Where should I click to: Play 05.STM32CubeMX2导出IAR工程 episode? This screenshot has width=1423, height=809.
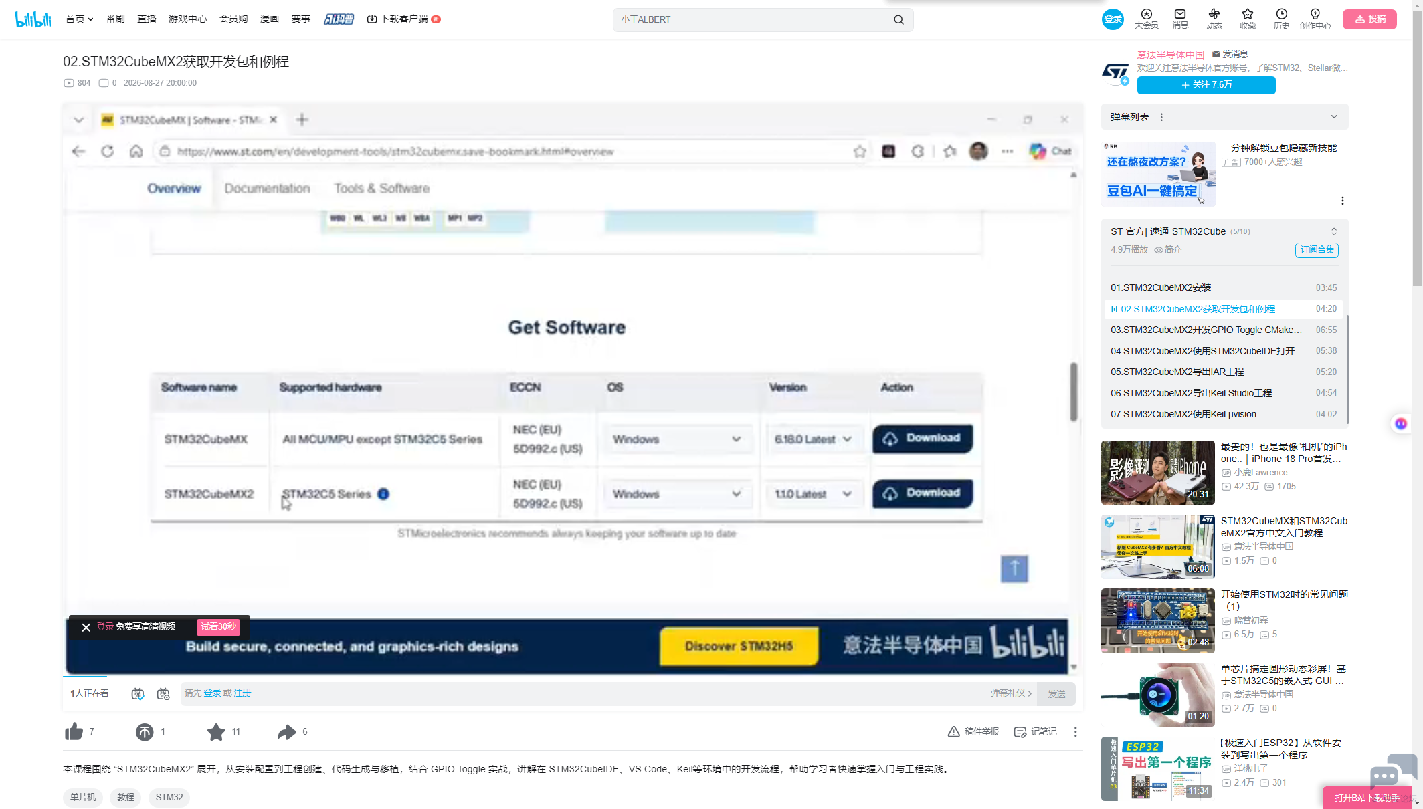[1224, 372]
